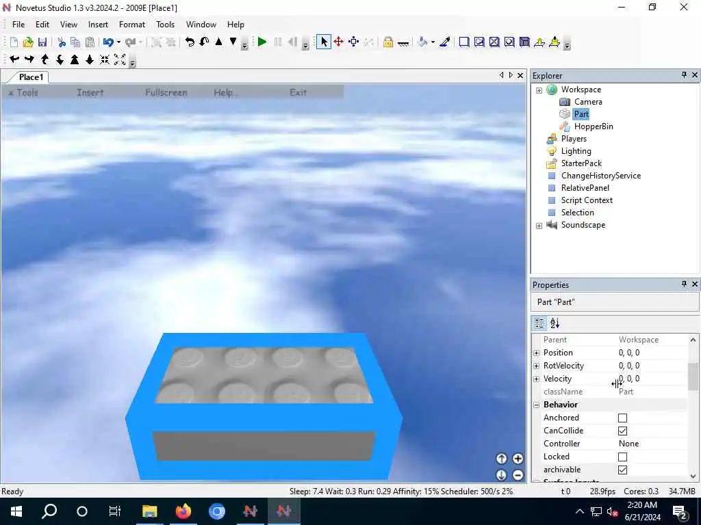Open the Window menu
This screenshot has height=525, width=701.
201,25
